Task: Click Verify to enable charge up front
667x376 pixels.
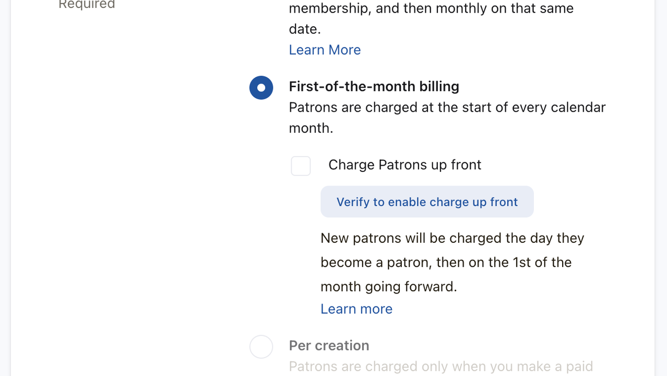Action: pyautogui.click(x=427, y=202)
